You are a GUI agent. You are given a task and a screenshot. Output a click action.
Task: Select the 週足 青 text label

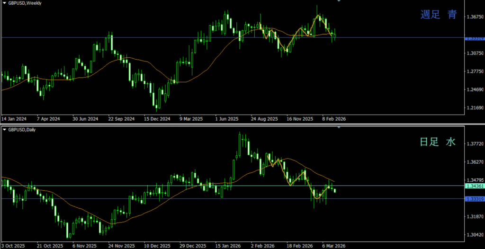tap(439, 15)
